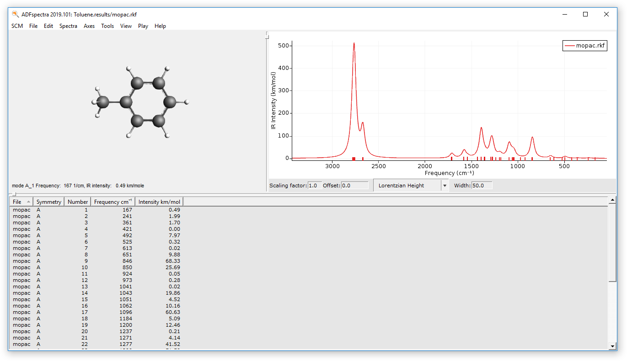Click the mode A_1 Frequency status text

[78, 186]
